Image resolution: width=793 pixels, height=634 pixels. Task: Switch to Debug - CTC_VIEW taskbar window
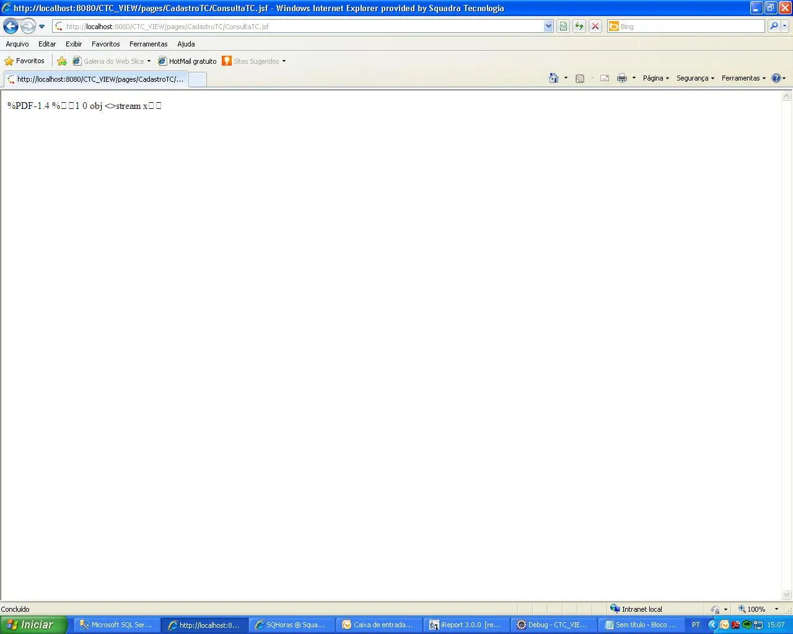tap(554, 625)
